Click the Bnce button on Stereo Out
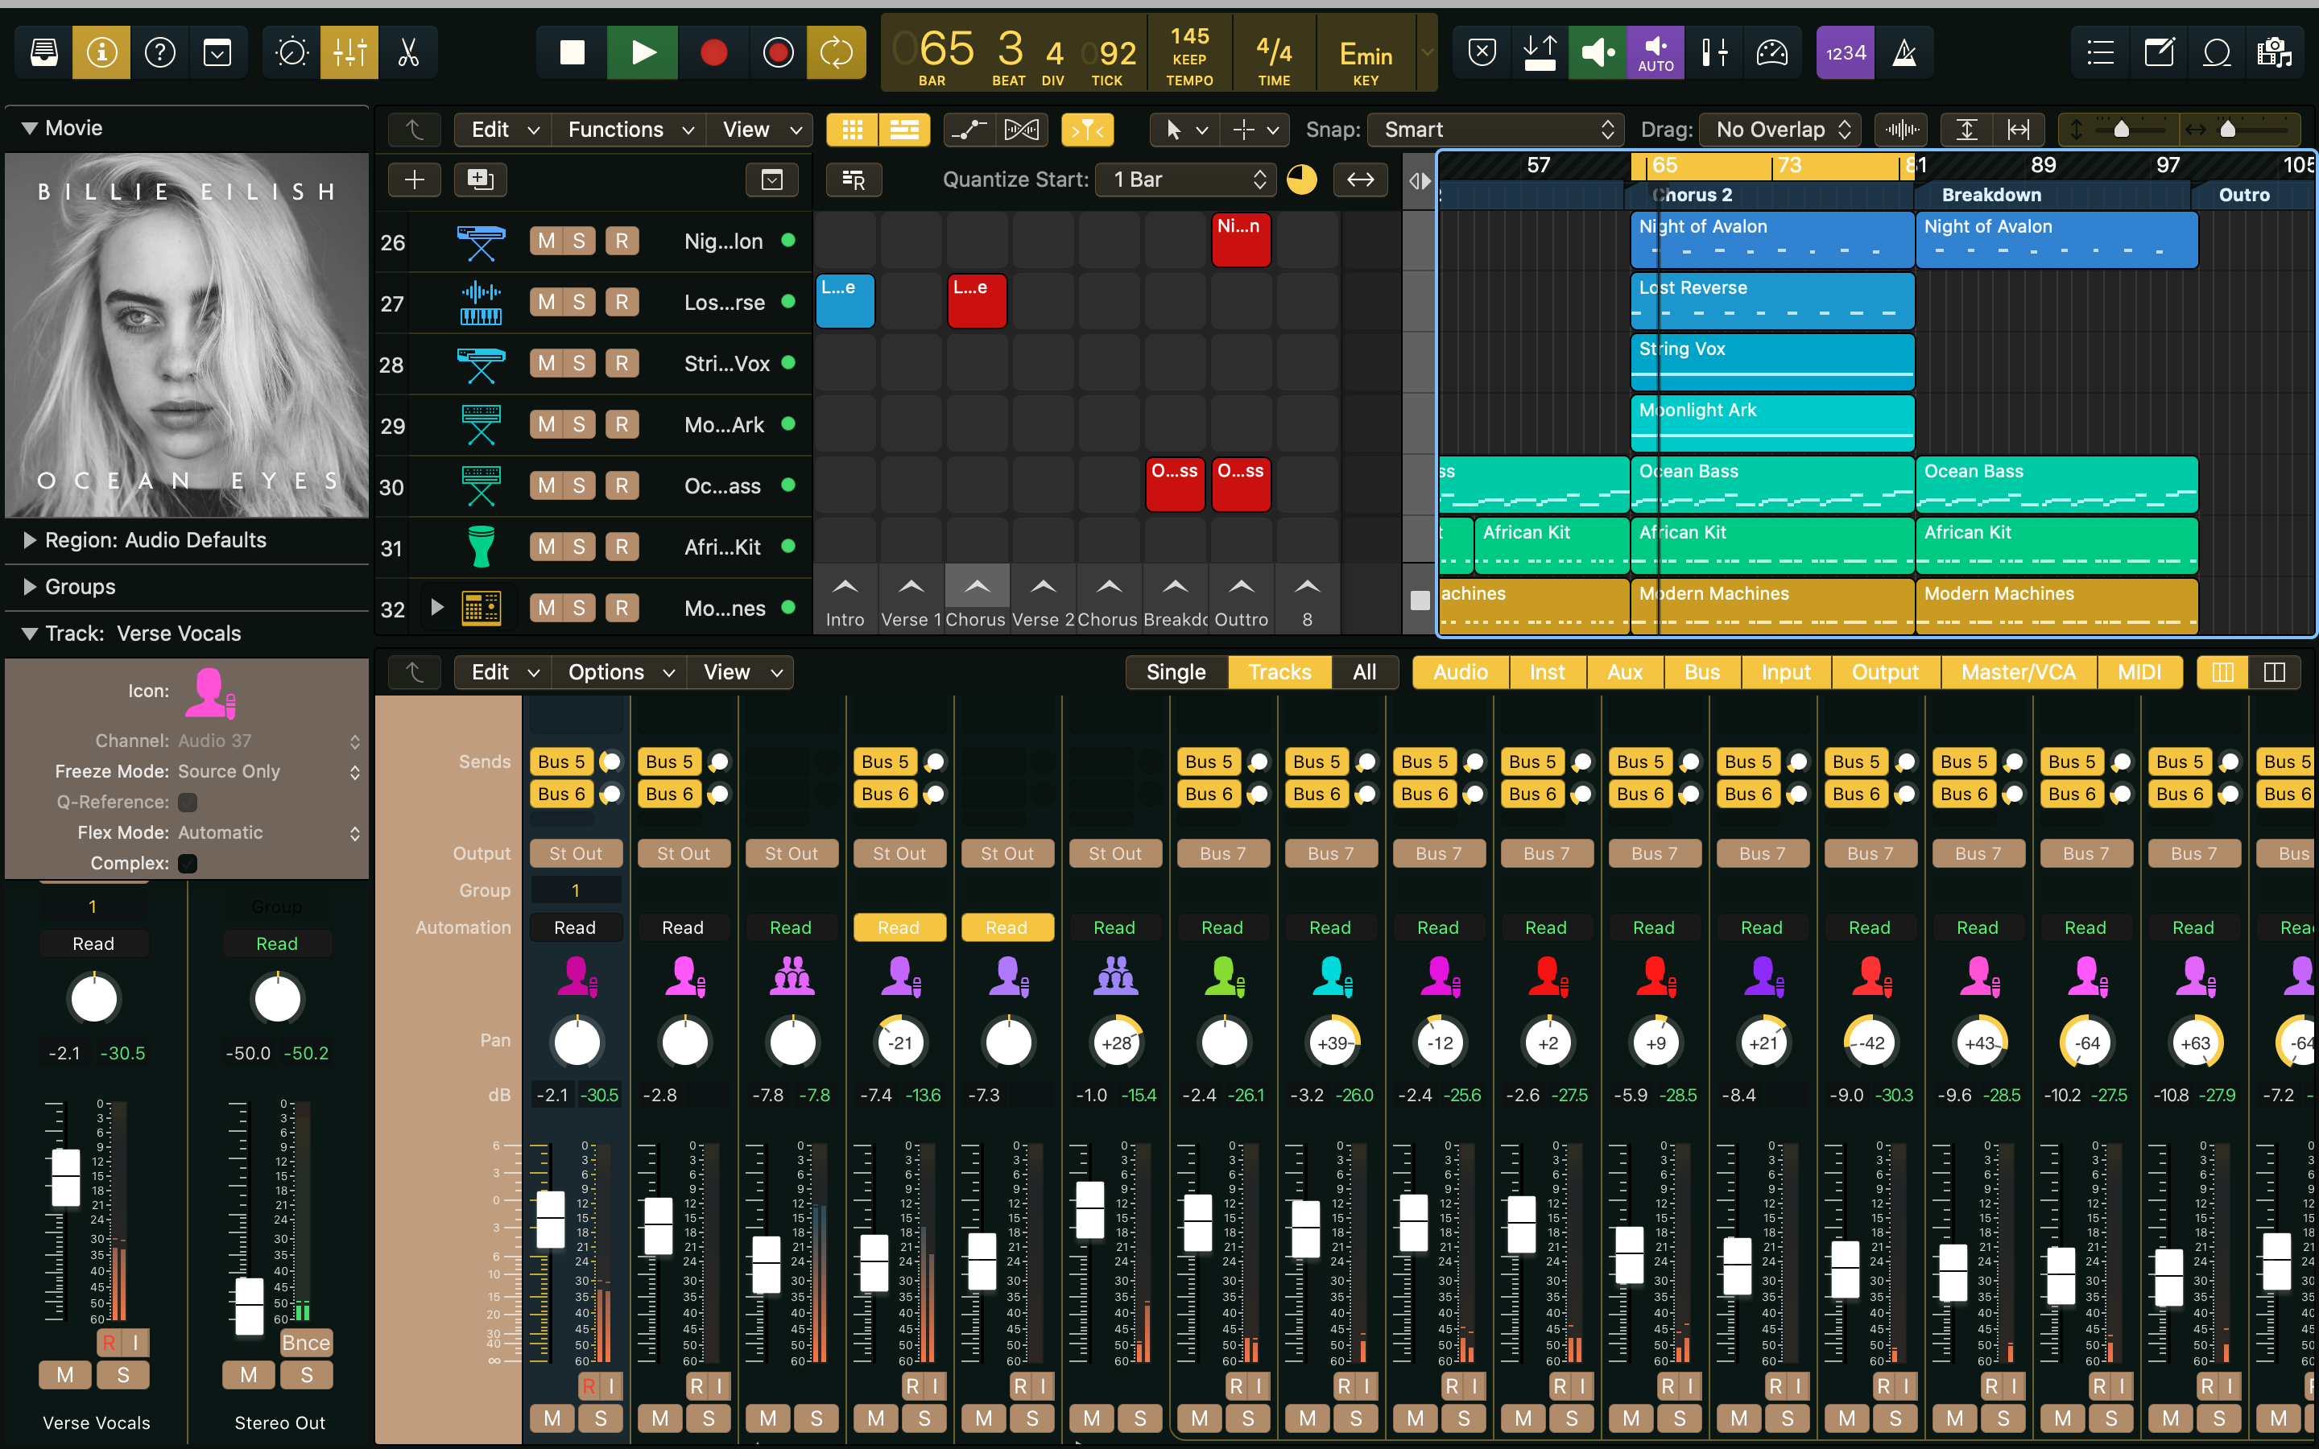Image resolution: width=2319 pixels, height=1449 pixels. click(306, 1343)
